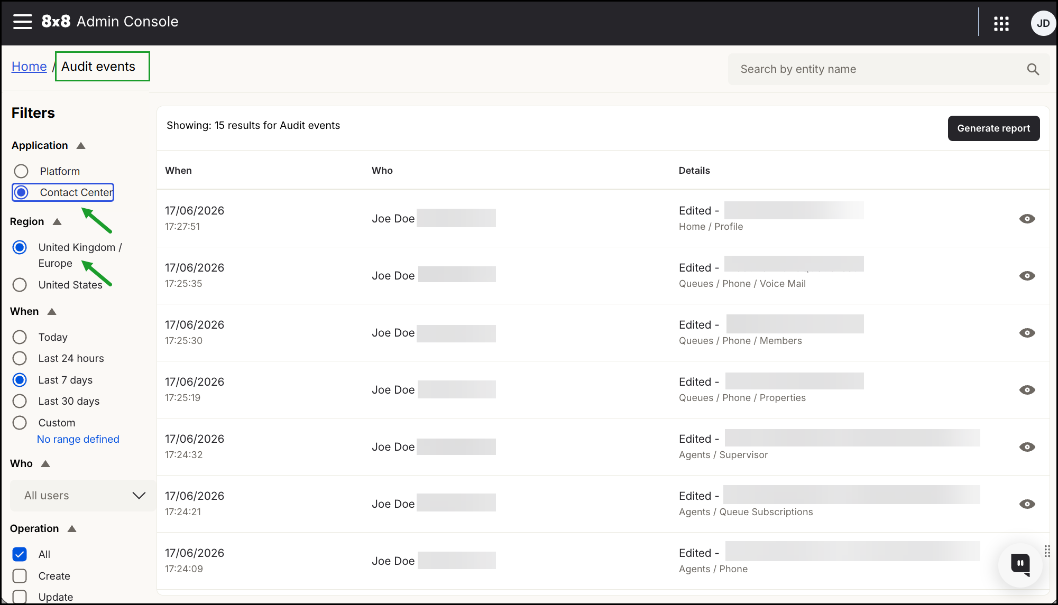
Task: Click the When column header
Action: coord(178,171)
